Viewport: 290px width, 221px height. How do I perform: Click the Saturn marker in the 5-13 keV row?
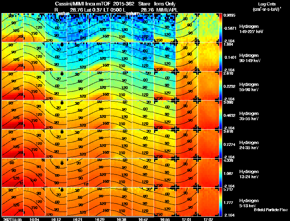pyautogui.click(x=62, y=190)
